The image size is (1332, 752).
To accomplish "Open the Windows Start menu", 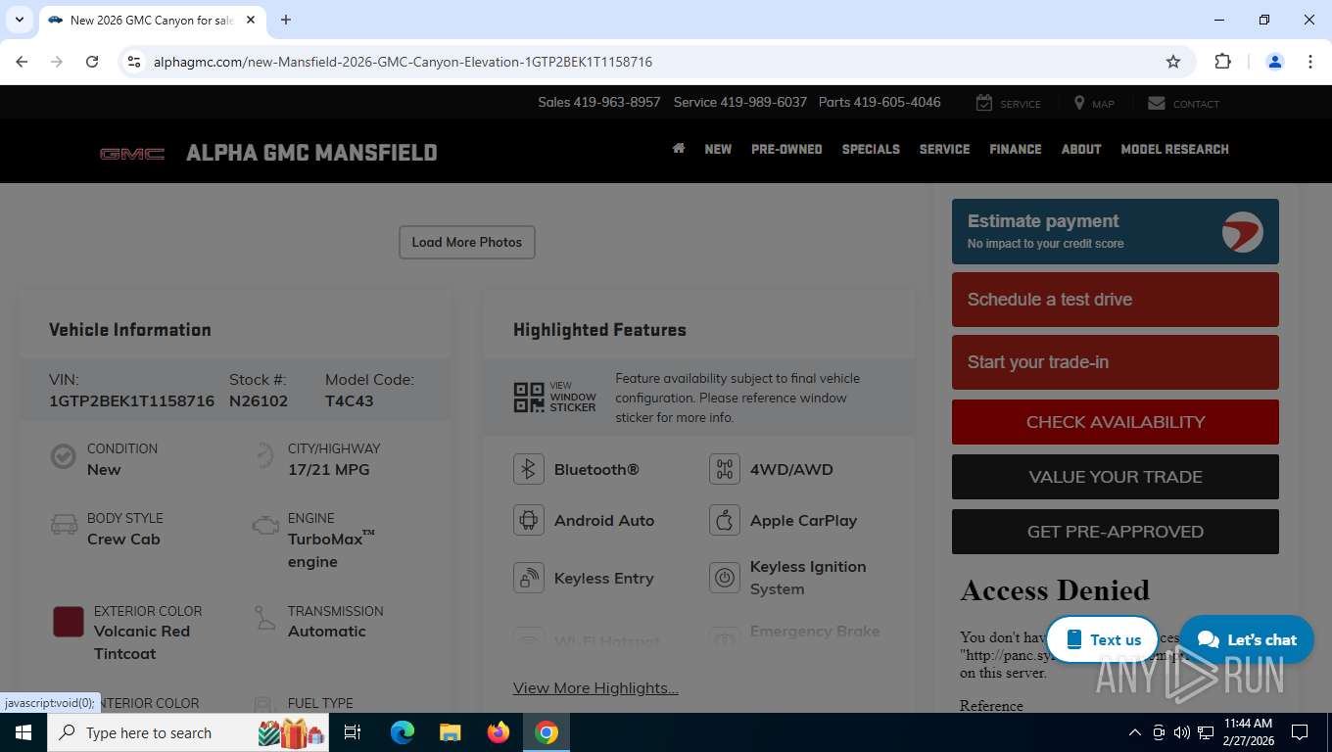I will click(23, 732).
